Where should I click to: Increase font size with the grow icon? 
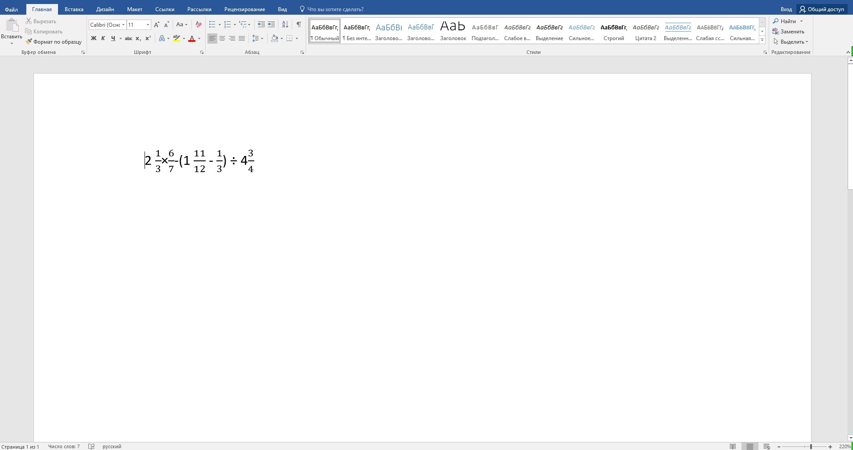[157, 25]
